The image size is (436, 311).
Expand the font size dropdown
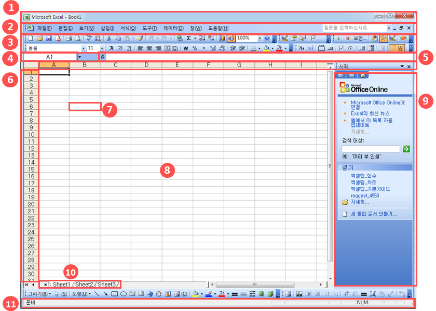click(102, 48)
